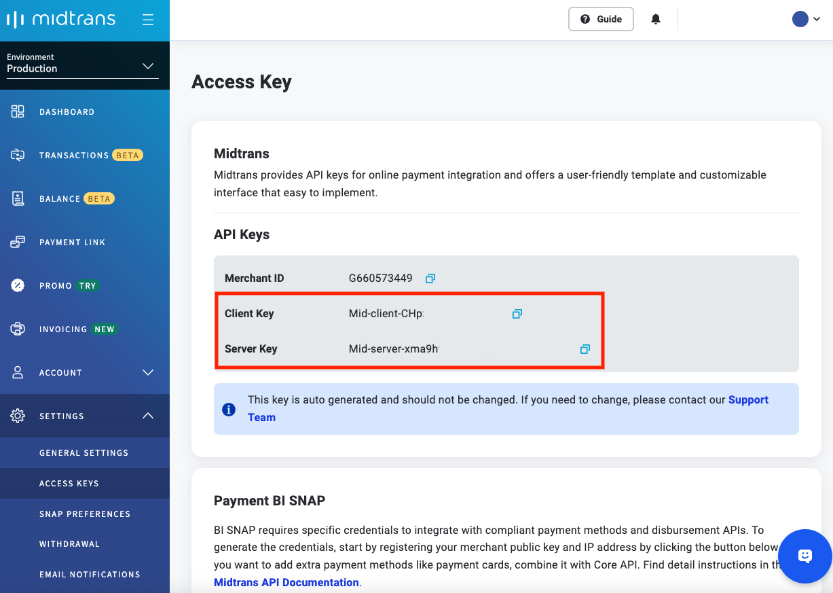Open the chat support bubble

[805, 556]
